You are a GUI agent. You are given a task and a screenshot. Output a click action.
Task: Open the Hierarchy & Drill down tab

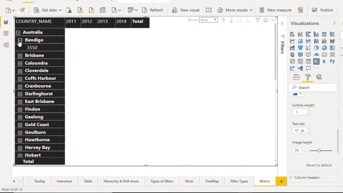(121, 181)
